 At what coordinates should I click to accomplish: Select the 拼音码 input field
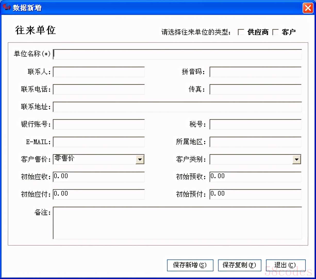(x=255, y=72)
